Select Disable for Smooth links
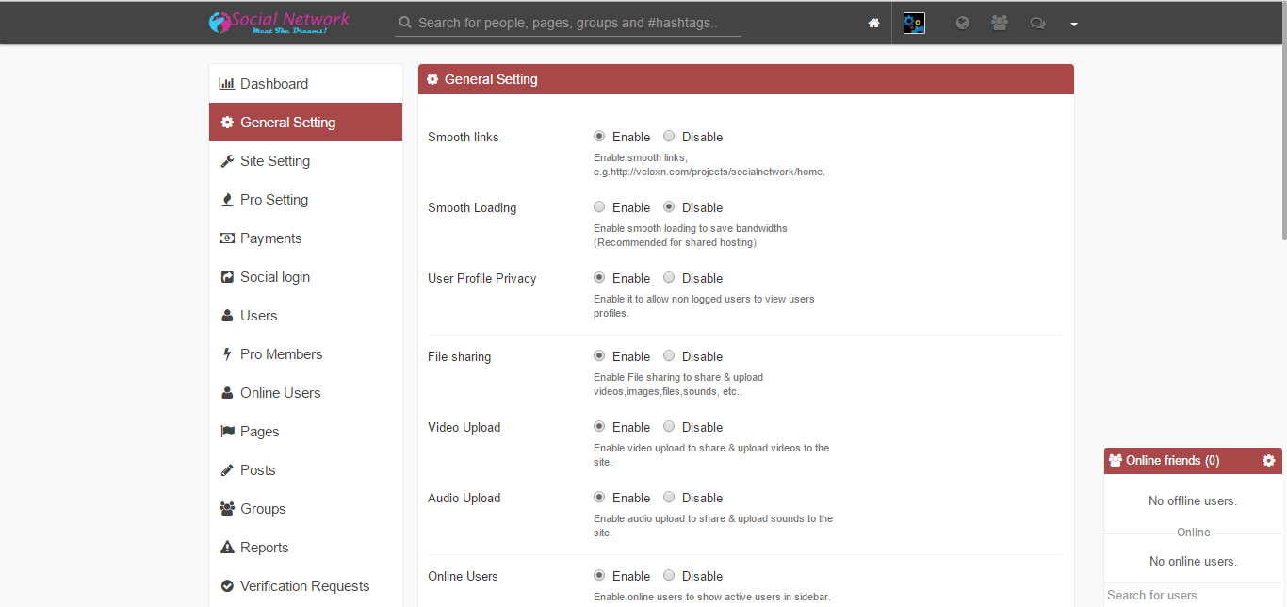 click(669, 137)
